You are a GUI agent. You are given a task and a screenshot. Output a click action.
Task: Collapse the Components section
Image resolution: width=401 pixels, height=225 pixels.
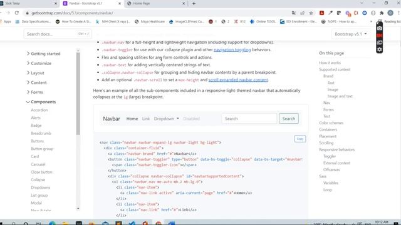[x=41, y=102]
